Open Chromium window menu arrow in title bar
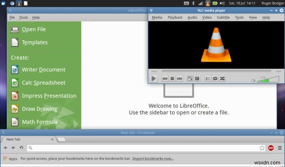This screenshot has width=285, height=167. (x=3, y=133)
